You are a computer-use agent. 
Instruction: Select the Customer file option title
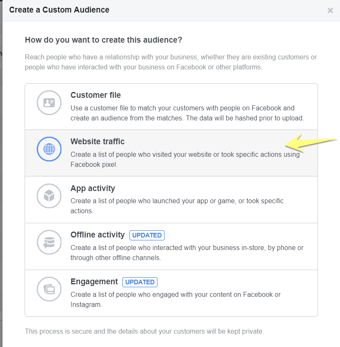(96, 95)
